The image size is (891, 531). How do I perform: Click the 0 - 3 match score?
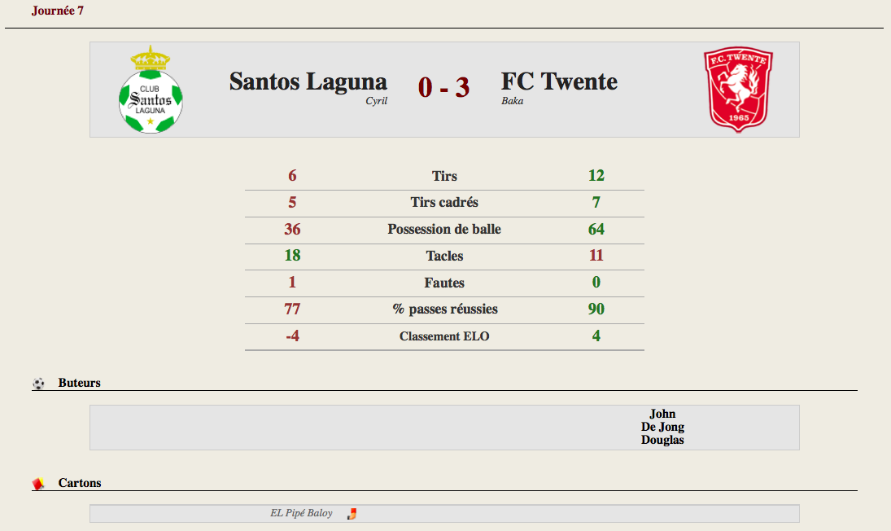pos(443,87)
